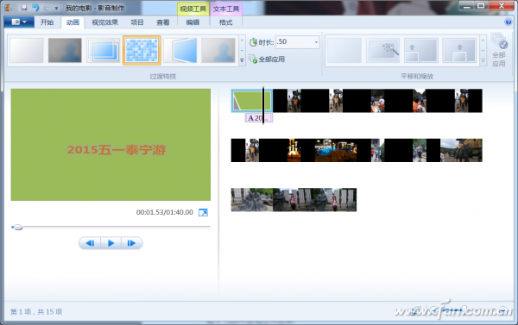This screenshot has width=518, height=325.
Task: Switch to the 开始 tab
Action: pos(47,22)
